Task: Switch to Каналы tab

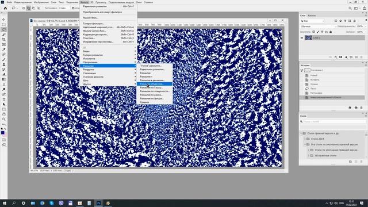Action: tap(312, 16)
